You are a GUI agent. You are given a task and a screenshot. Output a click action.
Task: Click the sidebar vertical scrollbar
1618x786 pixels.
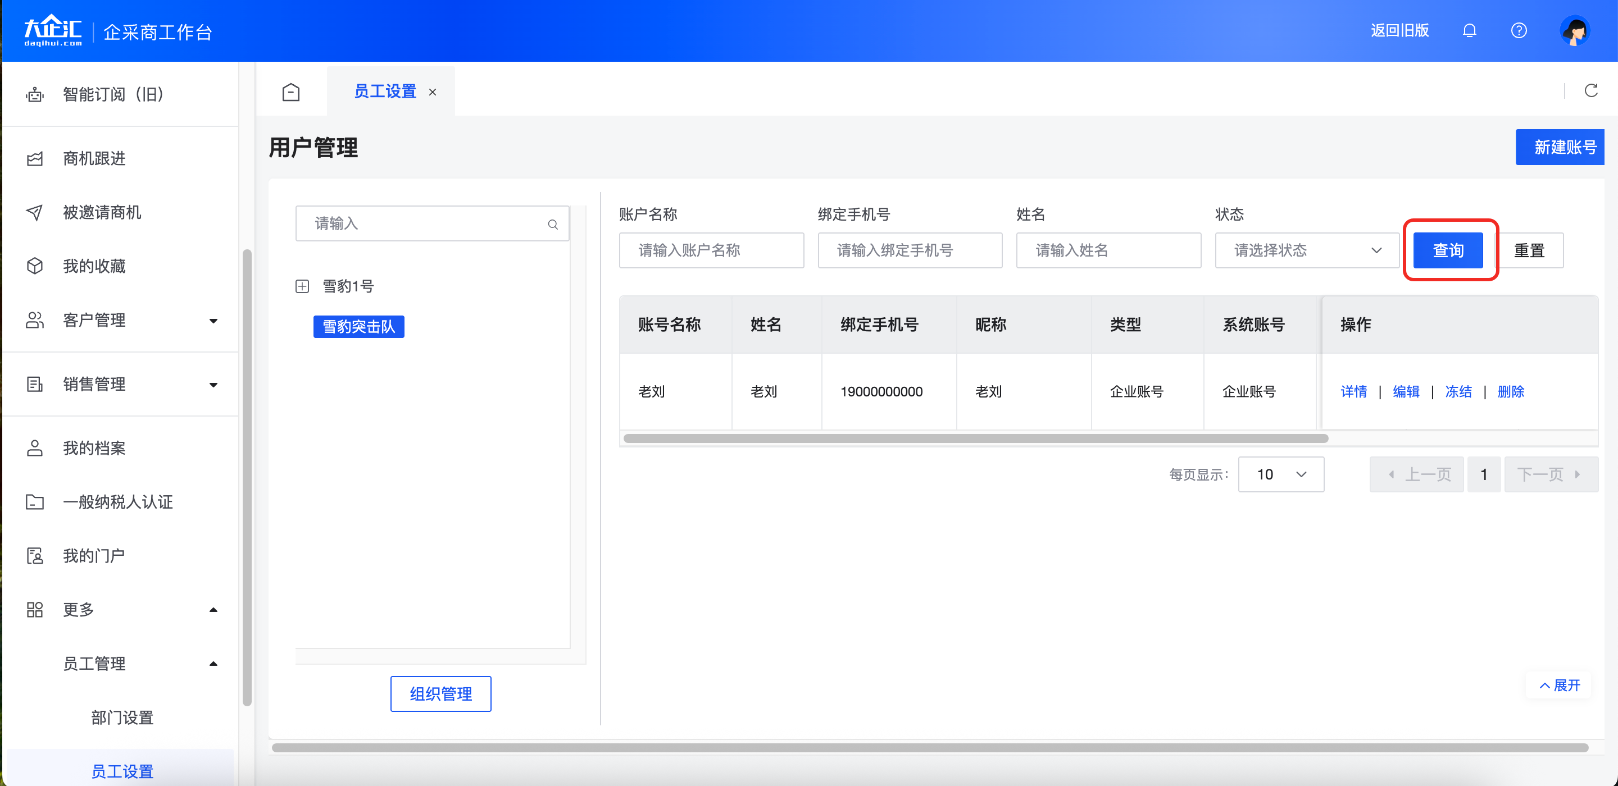point(247,477)
